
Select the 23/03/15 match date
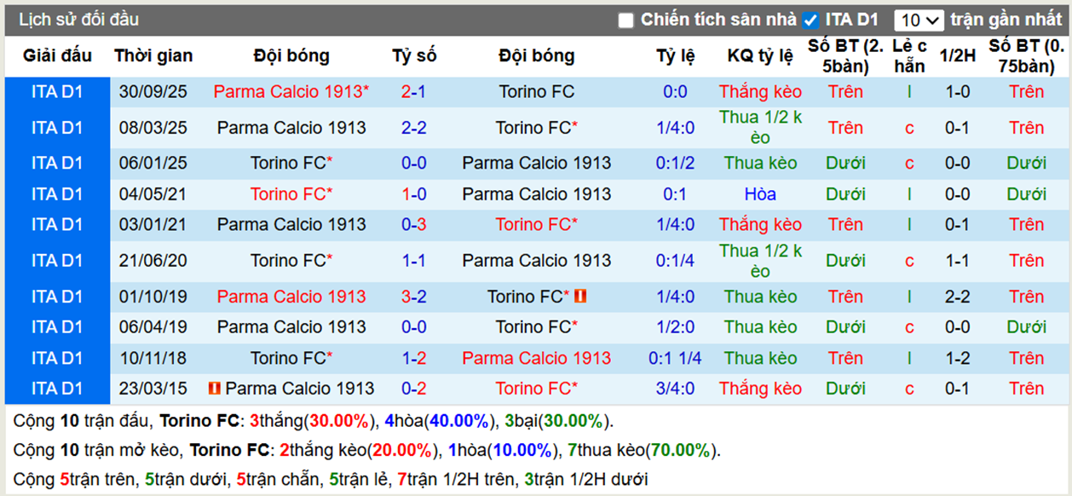click(x=153, y=388)
